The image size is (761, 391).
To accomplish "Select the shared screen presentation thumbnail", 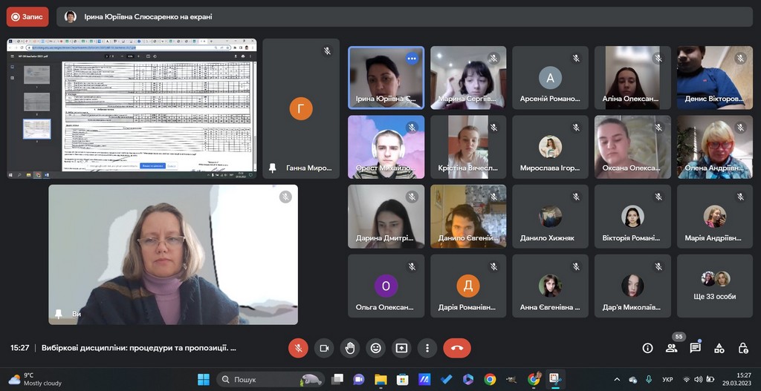I will [x=132, y=108].
